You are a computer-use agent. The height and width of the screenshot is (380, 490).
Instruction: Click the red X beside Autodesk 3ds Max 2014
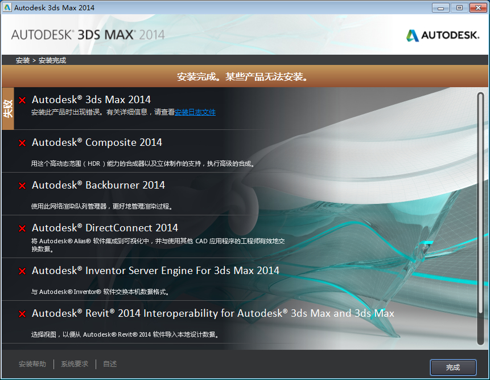point(22,100)
